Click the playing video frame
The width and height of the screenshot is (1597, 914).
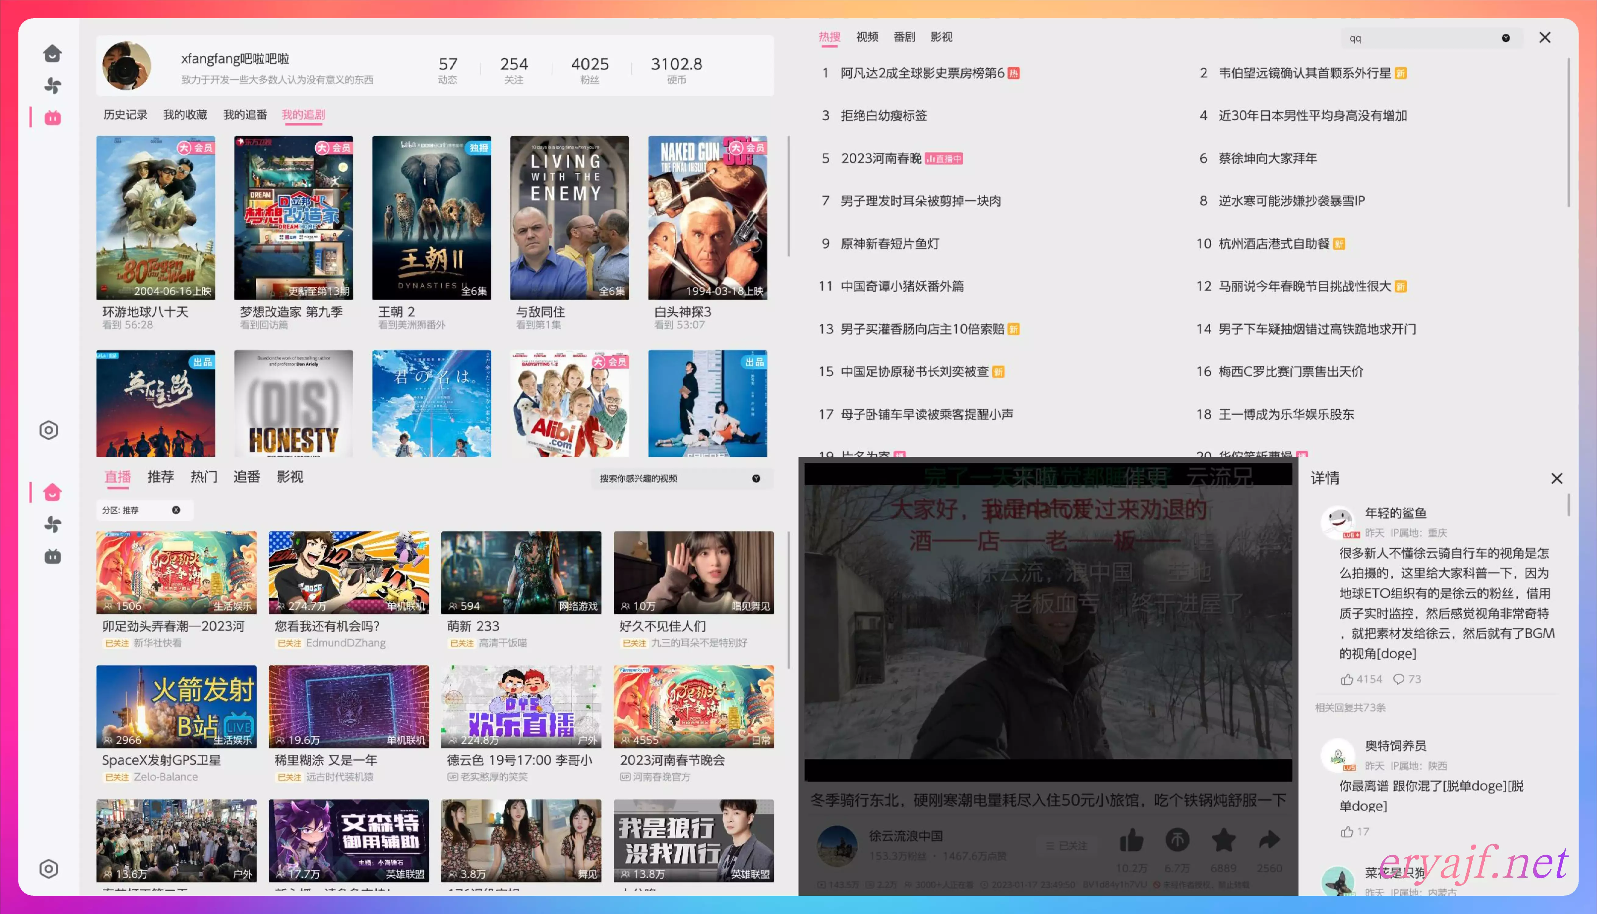(x=1048, y=622)
